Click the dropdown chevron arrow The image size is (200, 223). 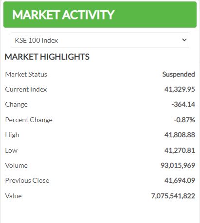point(184,40)
